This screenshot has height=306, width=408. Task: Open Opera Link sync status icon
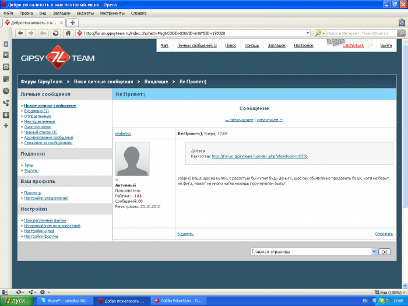pyautogui.click(x=20, y=292)
